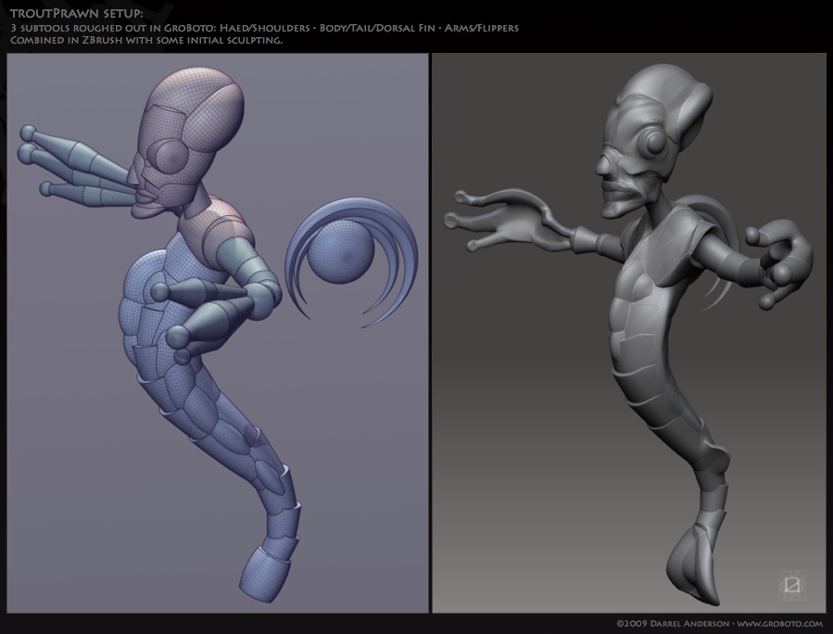The image size is (833, 634).
Task: Click the square logo mark on the gray render
Action: 792,585
